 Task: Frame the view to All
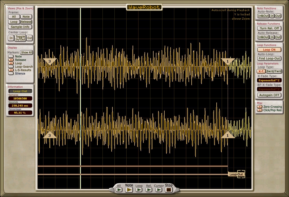[x=14, y=16]
